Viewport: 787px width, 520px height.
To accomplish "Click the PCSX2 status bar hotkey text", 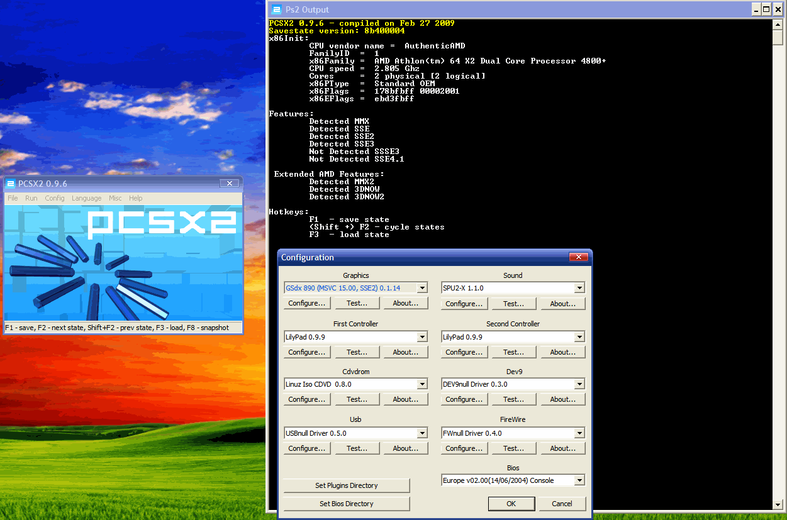I will [x=117, y=328].
